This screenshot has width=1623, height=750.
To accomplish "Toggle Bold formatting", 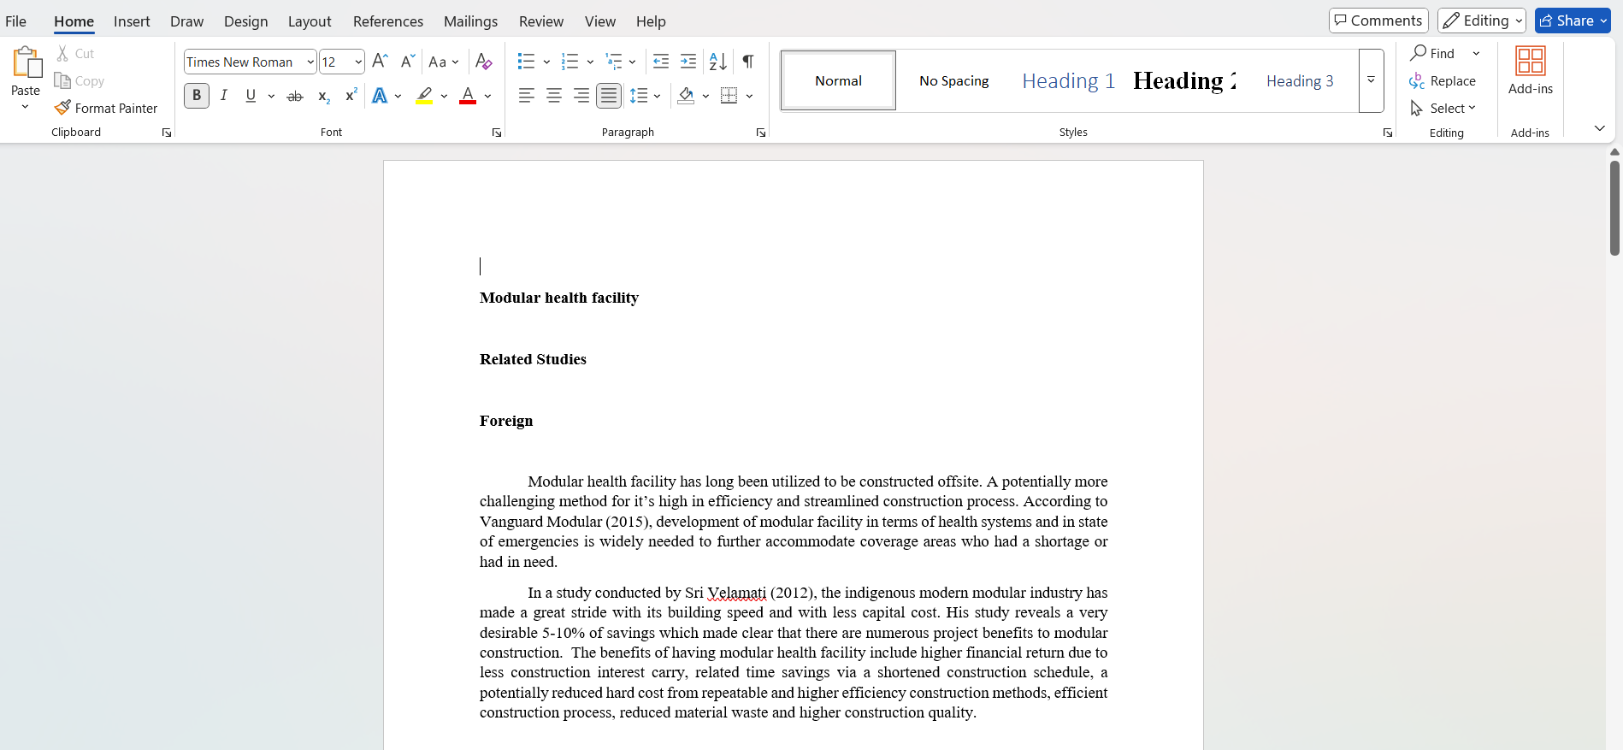I will pyautogui.click(x=197, y=96).
